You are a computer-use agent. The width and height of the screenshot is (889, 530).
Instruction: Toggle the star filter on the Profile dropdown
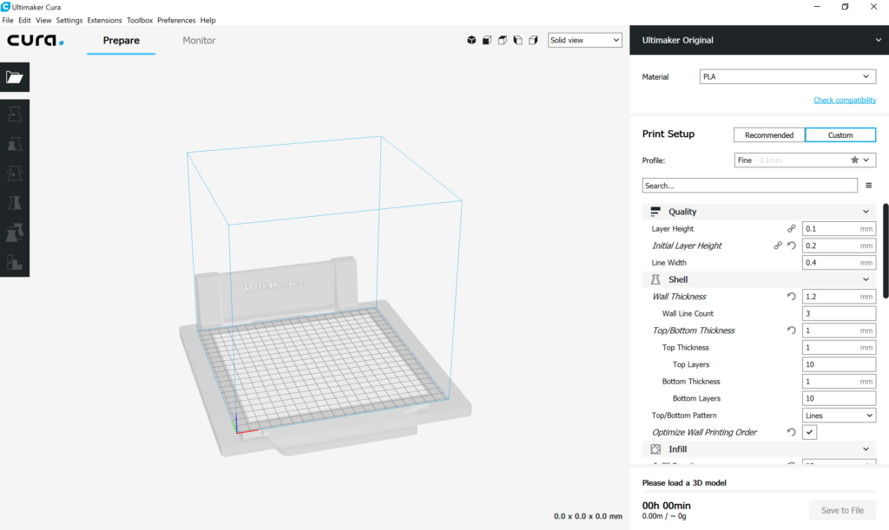coord(854,160)
